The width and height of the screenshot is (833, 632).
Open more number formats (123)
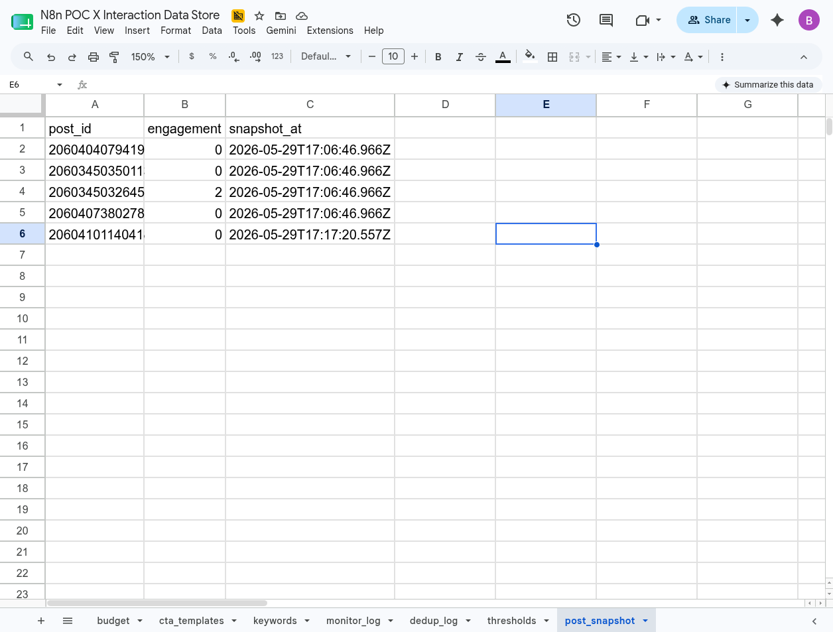(x=277, y=57)
